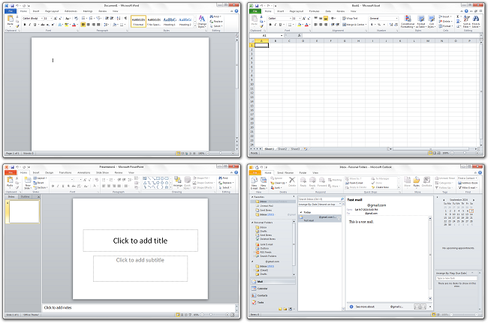Click the Save icon in Word's quick access toolbar

pos(12,5)
